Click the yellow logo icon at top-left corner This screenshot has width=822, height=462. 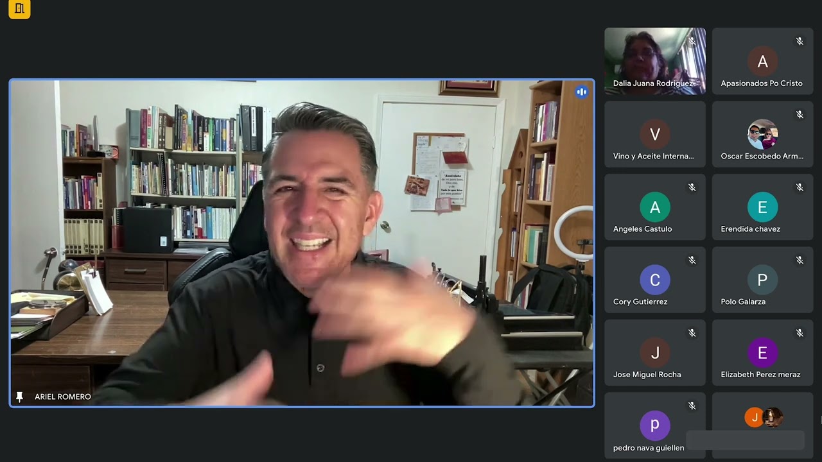pyautogui.click(x=19, y=9)
